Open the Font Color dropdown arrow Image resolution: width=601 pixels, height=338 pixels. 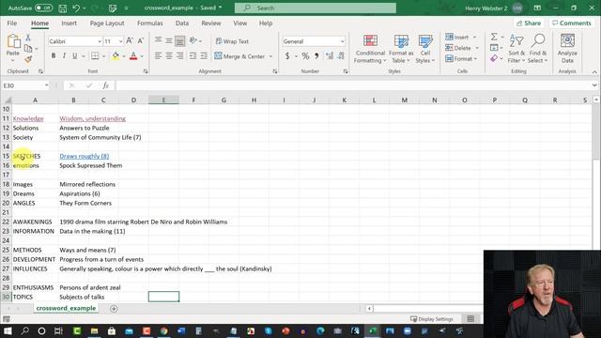(142, 56)
